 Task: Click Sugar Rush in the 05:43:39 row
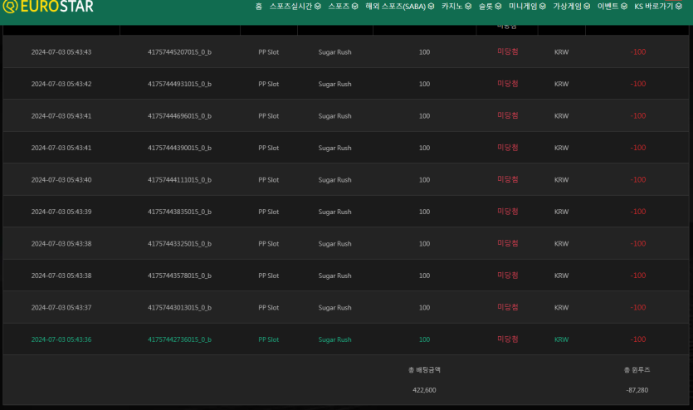335,212
